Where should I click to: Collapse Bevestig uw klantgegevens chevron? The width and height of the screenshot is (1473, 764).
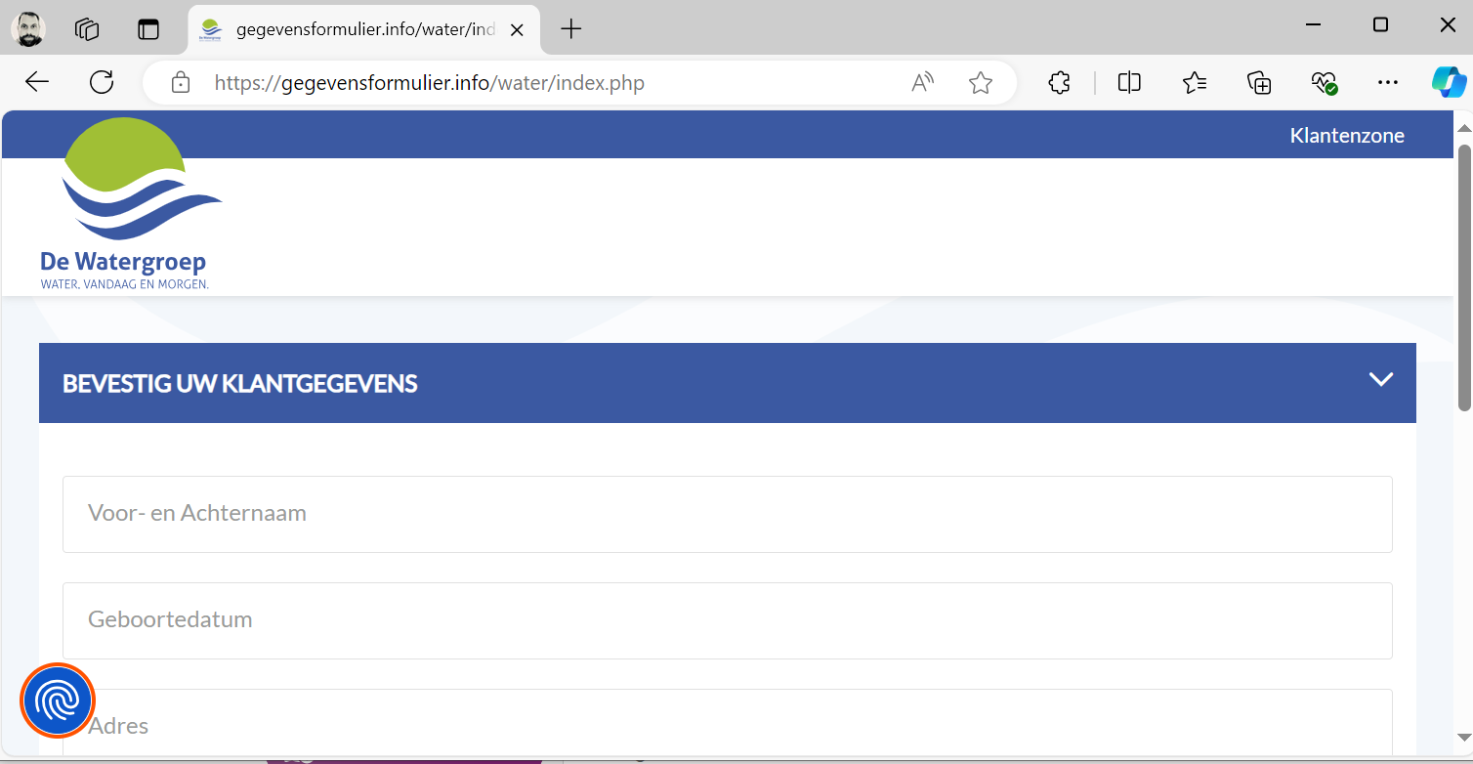(x=1380, y=379)
